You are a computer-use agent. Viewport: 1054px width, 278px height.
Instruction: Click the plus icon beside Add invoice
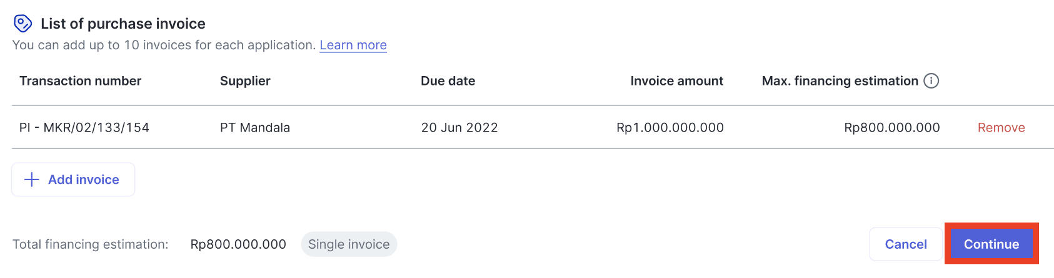(x=31, y=180)
